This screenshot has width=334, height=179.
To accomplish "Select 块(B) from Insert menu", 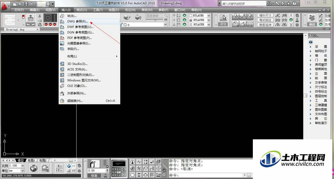I will [x=90, y=16].
